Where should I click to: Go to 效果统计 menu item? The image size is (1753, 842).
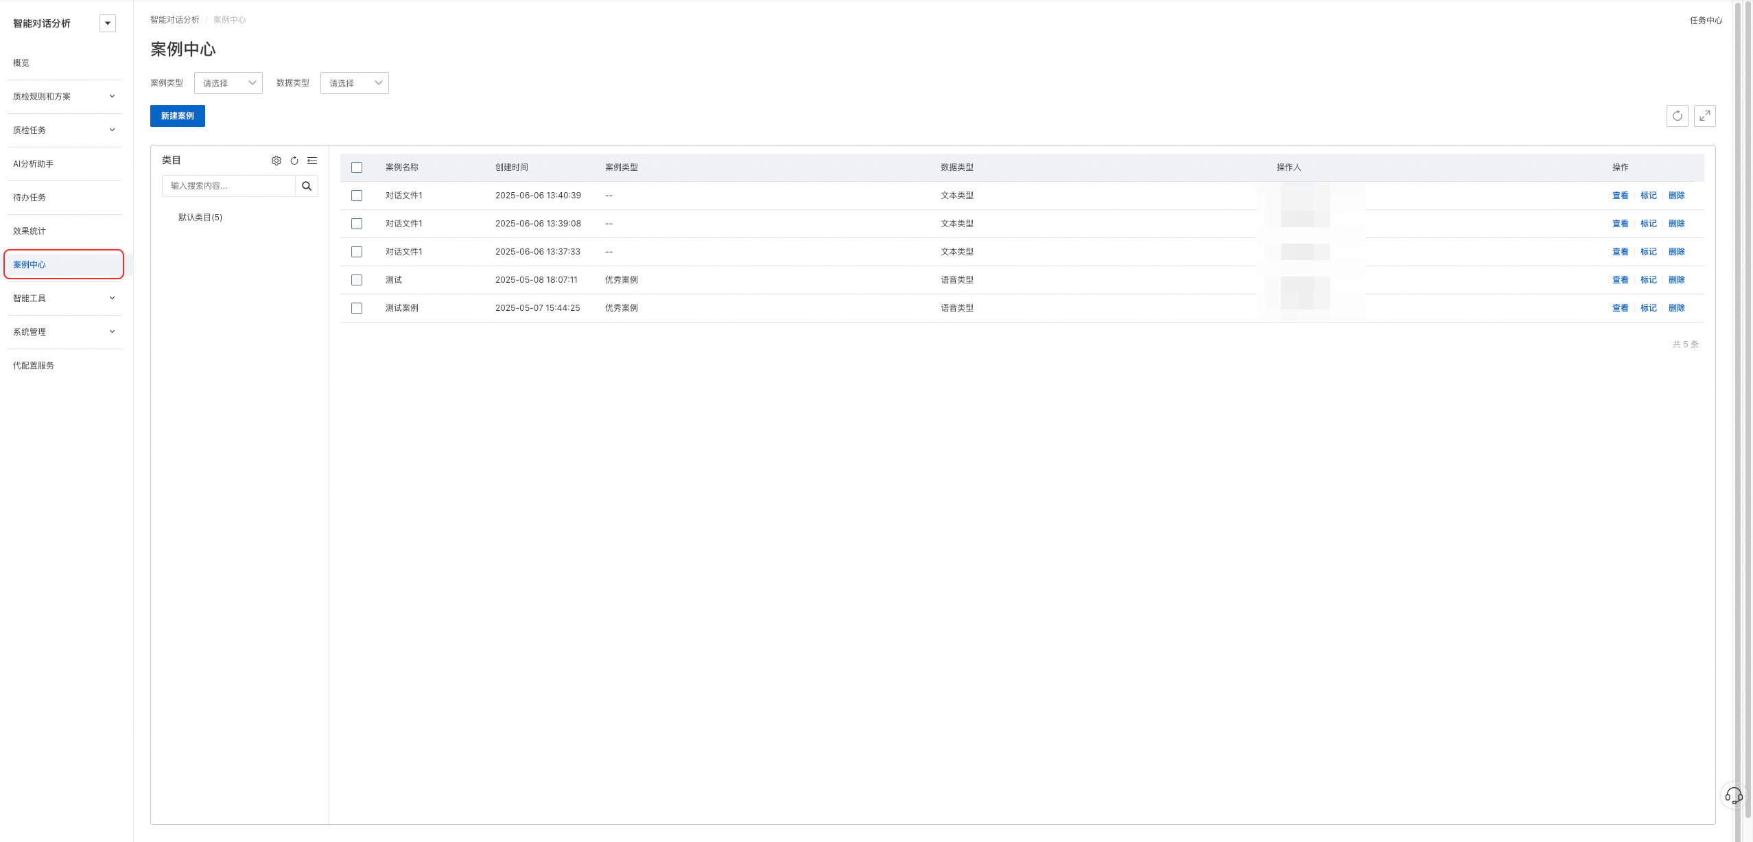30,231
